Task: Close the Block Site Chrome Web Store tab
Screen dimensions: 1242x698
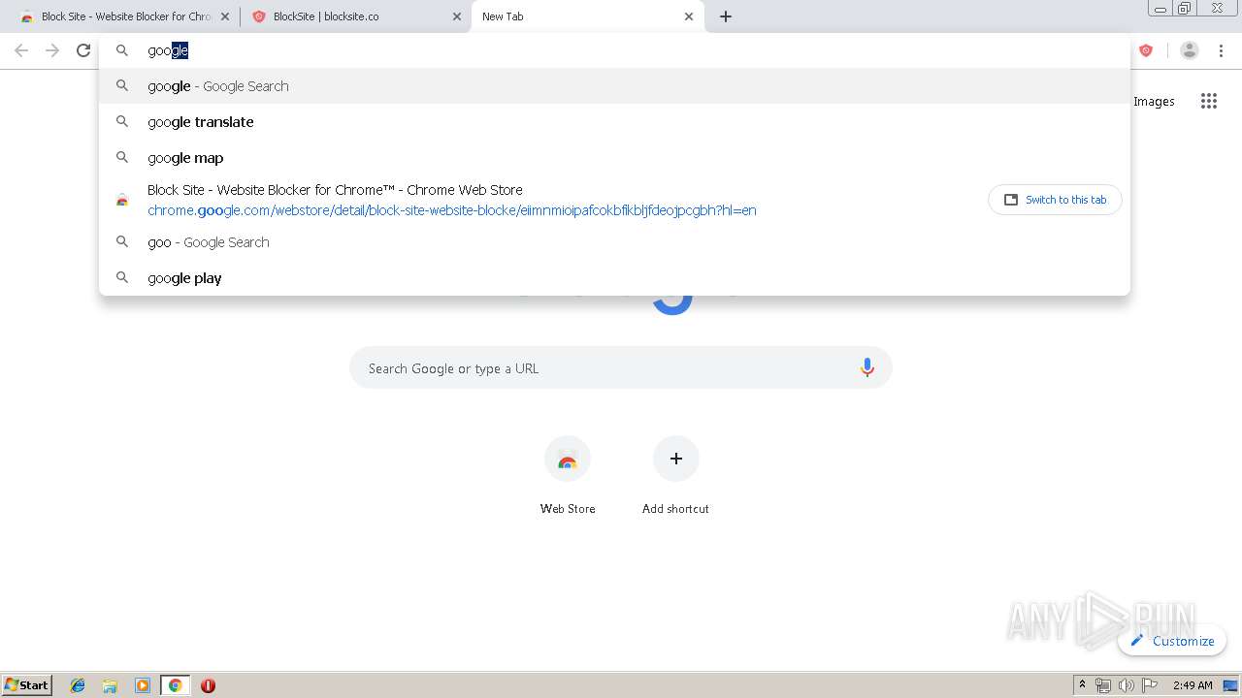Action: (225, 16)
